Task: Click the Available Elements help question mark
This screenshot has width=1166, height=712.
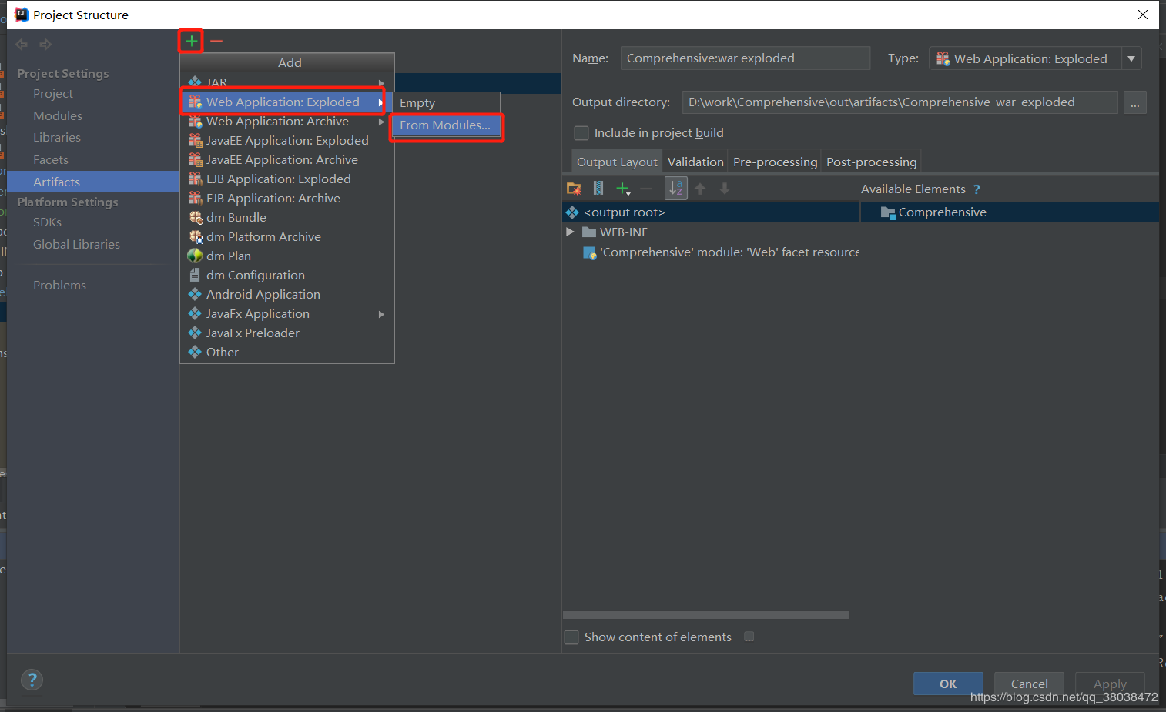Action: point(977,189)
